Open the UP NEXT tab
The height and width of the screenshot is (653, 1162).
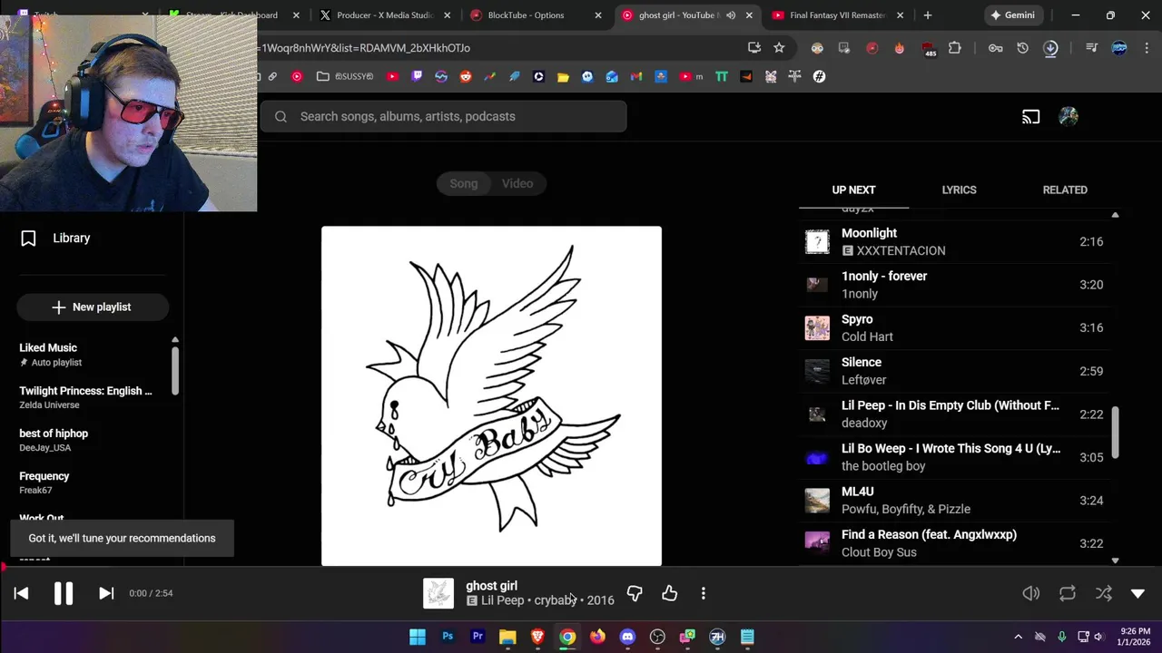point(853,190)
